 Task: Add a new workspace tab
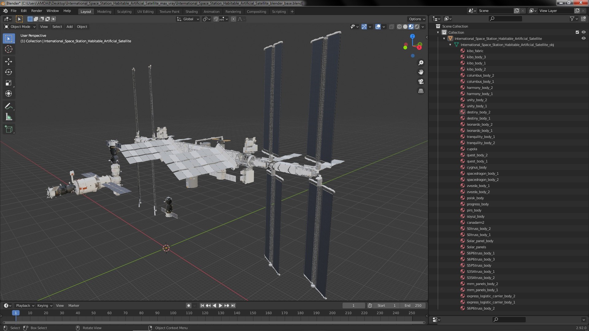[x=292, y=12]
